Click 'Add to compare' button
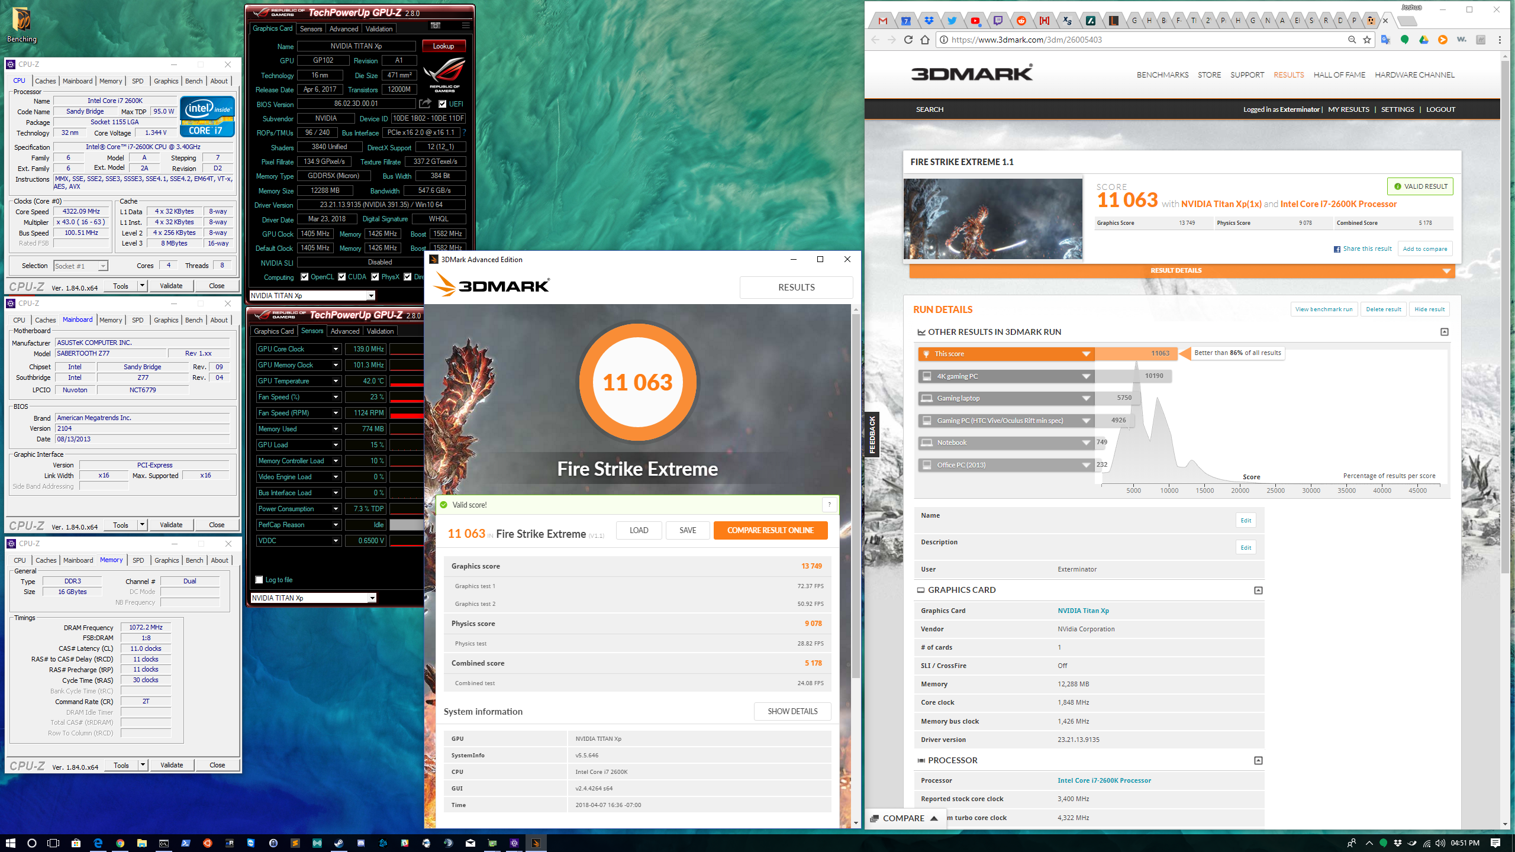The image size is (1515, 852). point(1424,248)
